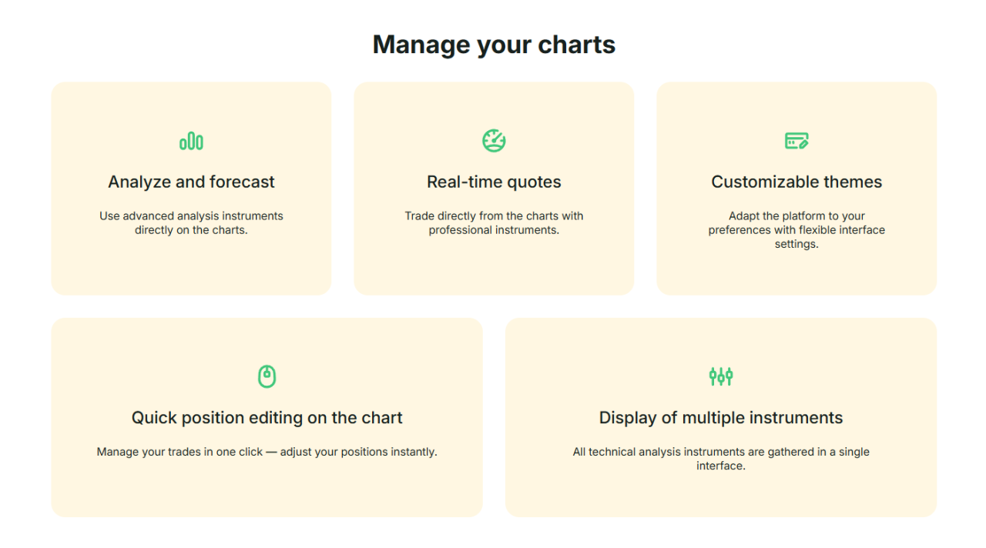This screenshot has height=548, width=986.
Task: Select the 'Real-time quotes' title text
Action: pyautogui.click(x=494, y=182)
